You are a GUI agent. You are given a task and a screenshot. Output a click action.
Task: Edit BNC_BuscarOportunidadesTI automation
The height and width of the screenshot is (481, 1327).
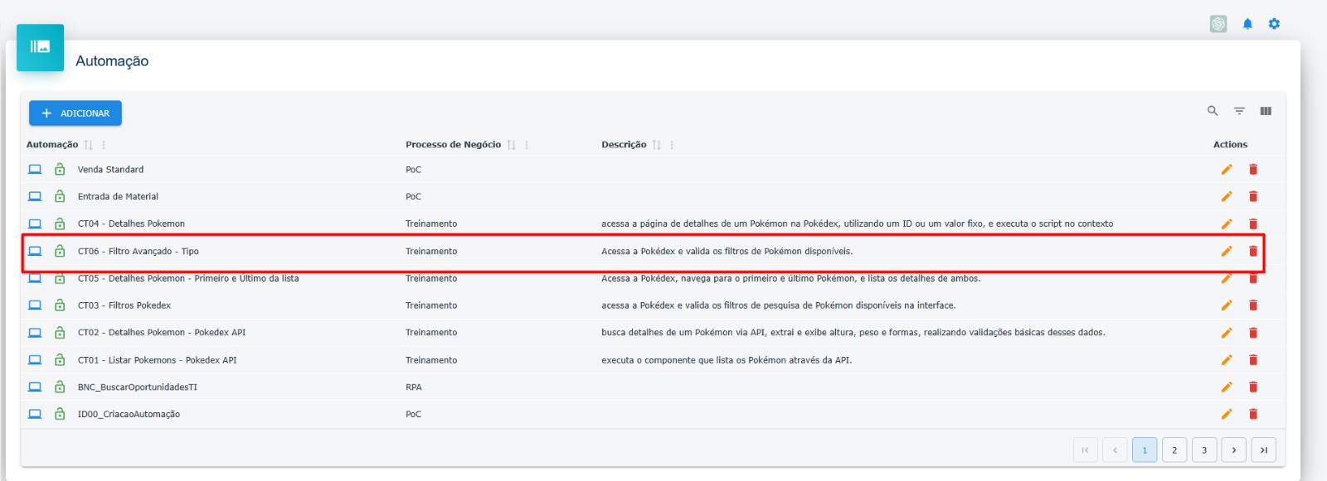[1227, 387]
